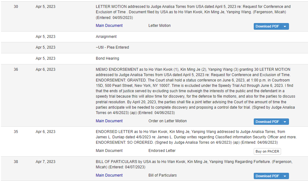Viewport: 308px width, 181px height.
Task: Click docket entry number 35
Action: point(16,132)
